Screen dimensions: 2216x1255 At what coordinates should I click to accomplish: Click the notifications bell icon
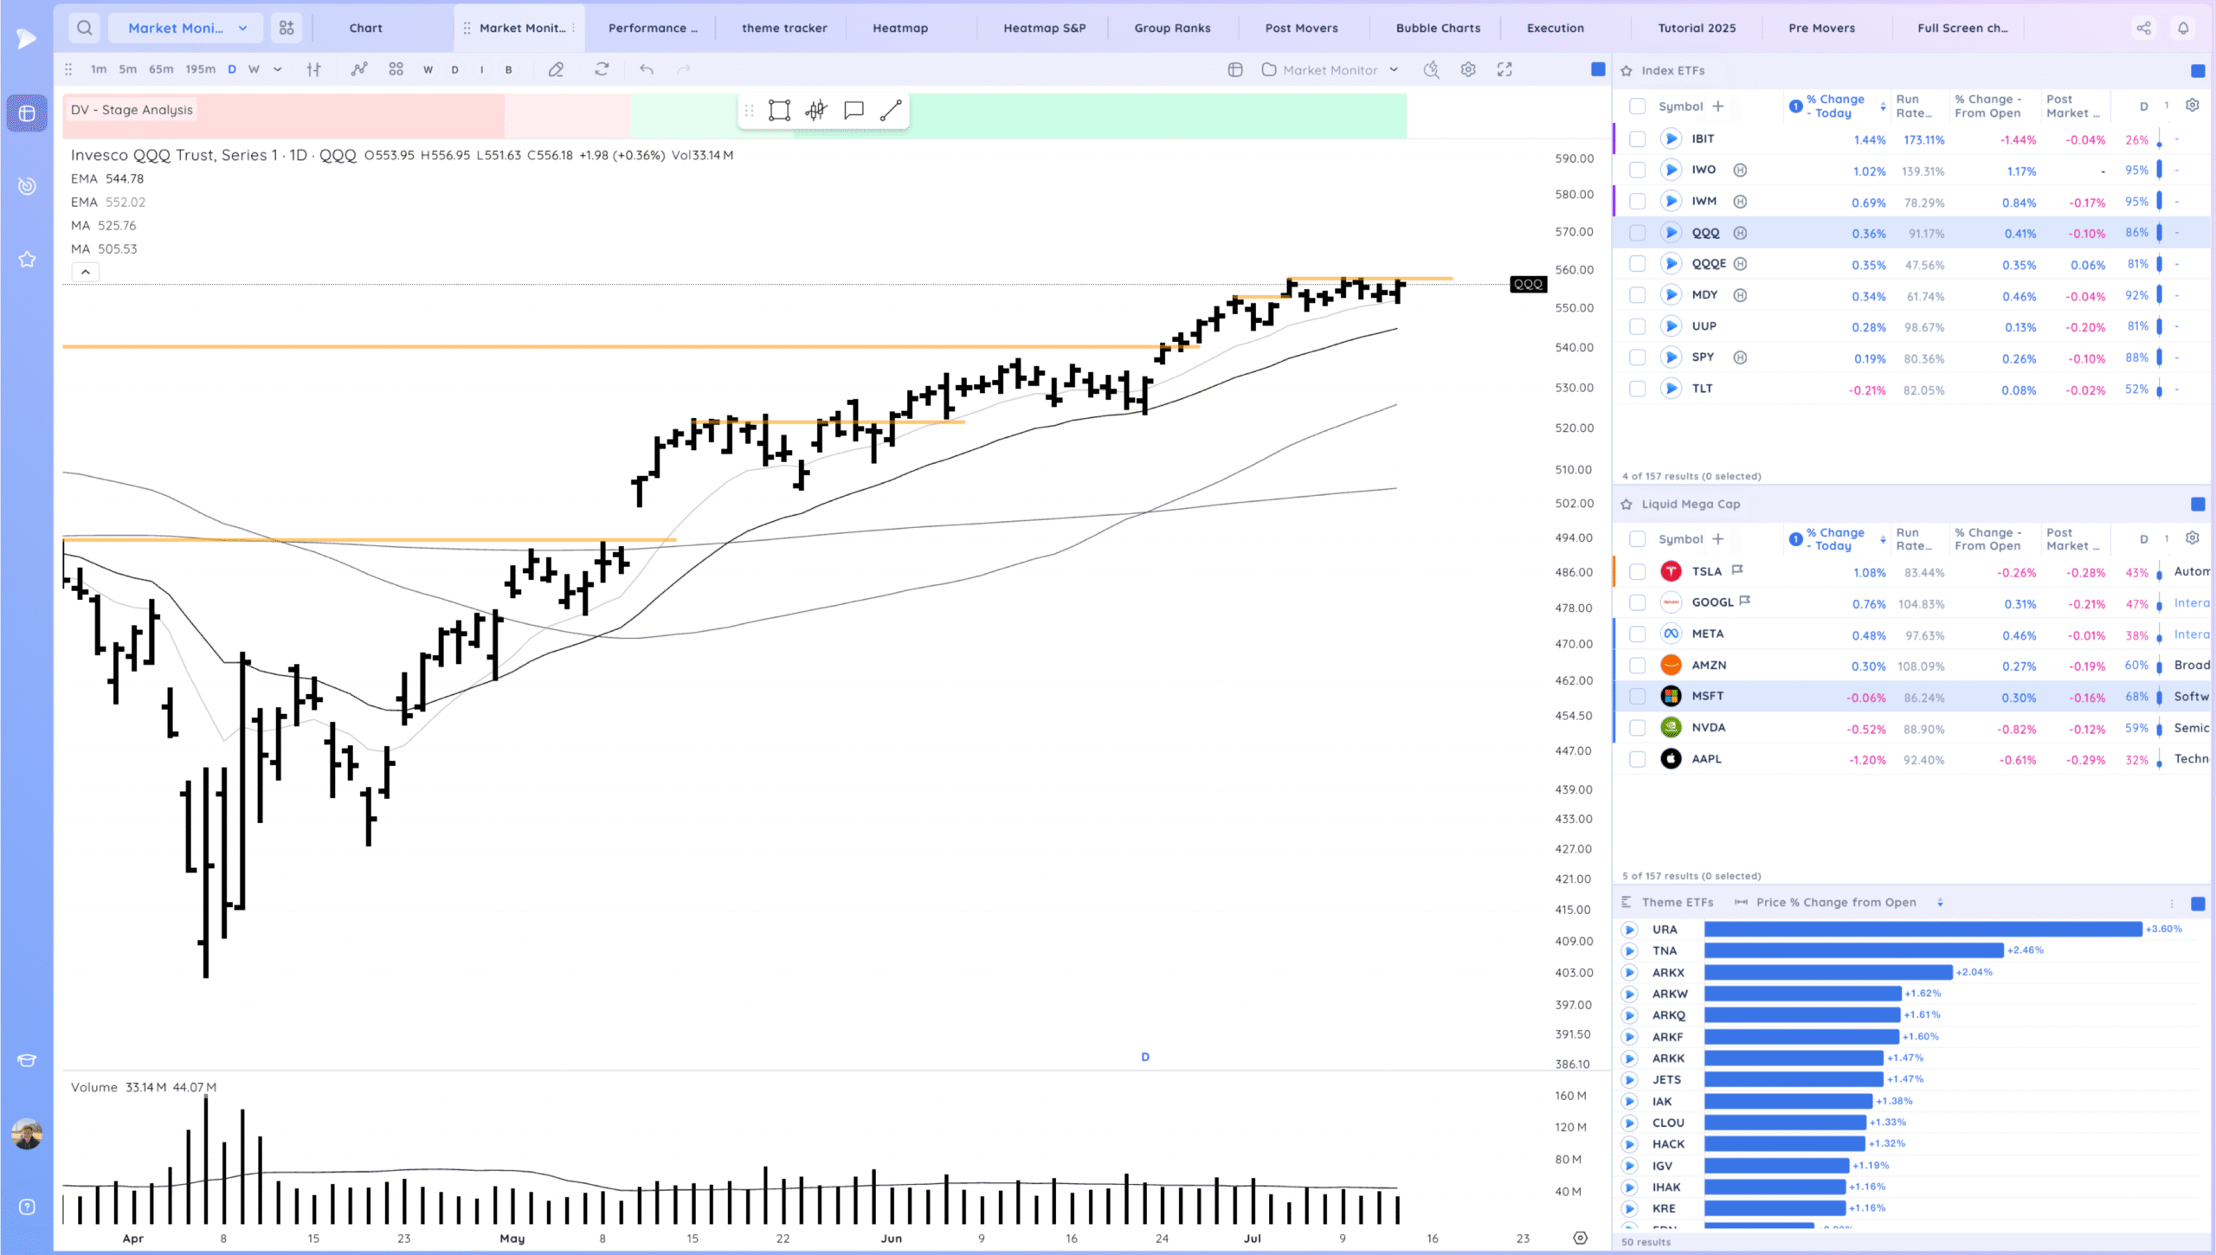click(x=2183, y=28)
